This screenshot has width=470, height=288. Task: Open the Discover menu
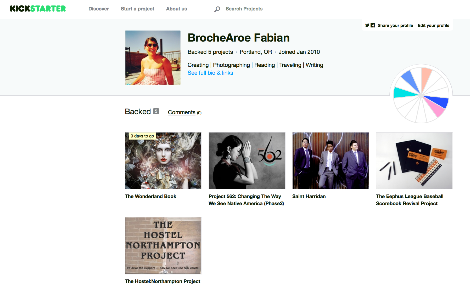click(x=99, y=9)
